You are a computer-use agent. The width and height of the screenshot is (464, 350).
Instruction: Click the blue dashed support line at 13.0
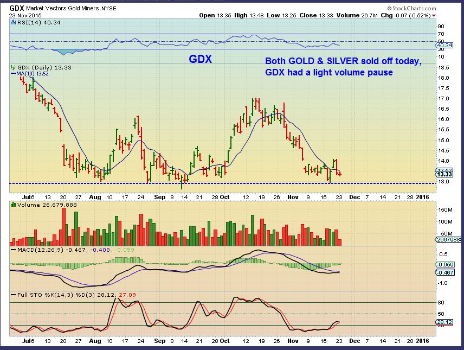pyautogui.click(x=223, y=183)
